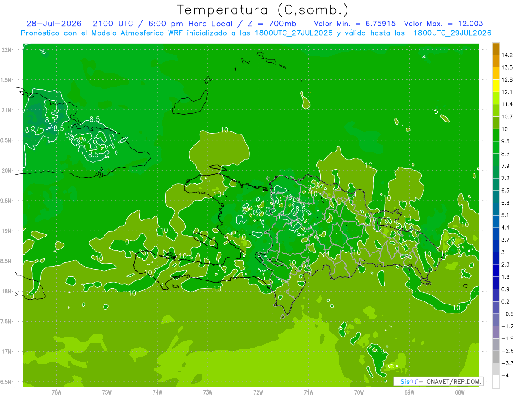Click the '10.7' colorbar value label
The width and height of the screenshot is (516, 398).
507,117
